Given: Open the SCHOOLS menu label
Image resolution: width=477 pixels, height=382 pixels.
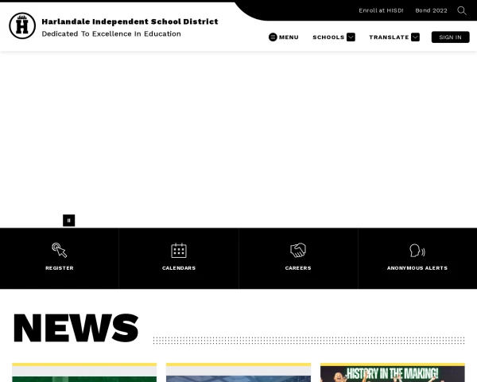Looking at the screenshot, I should pyautogui.click(x=328, y=37).
